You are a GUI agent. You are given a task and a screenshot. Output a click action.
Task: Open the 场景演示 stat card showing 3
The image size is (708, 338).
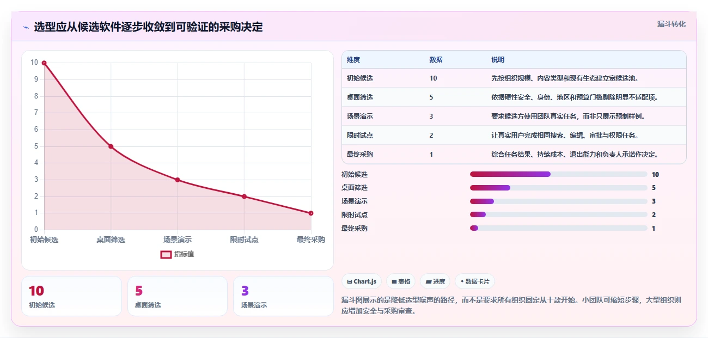283,296
